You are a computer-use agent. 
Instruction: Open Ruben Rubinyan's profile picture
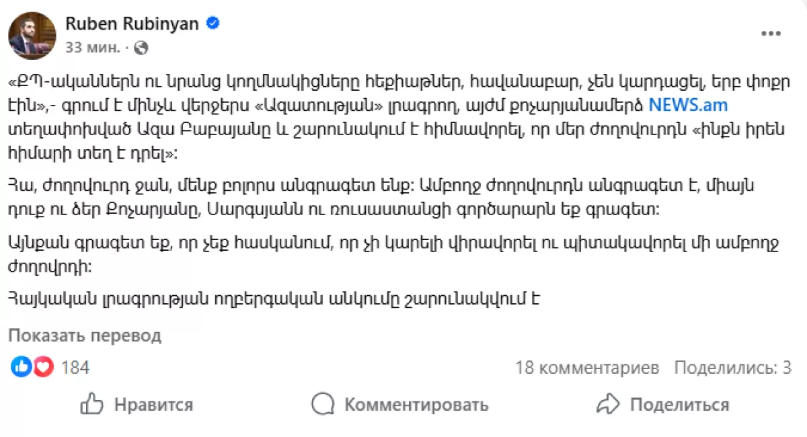point(32,35)
